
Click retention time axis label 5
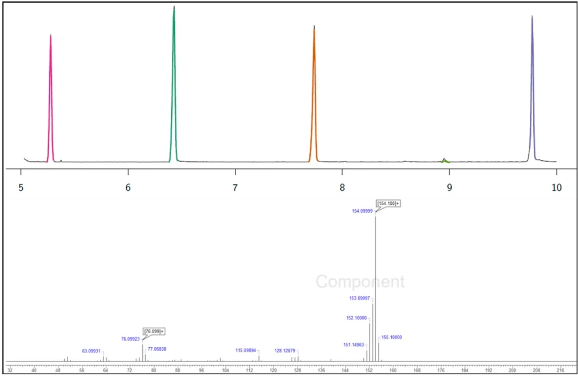click(21, 188)
